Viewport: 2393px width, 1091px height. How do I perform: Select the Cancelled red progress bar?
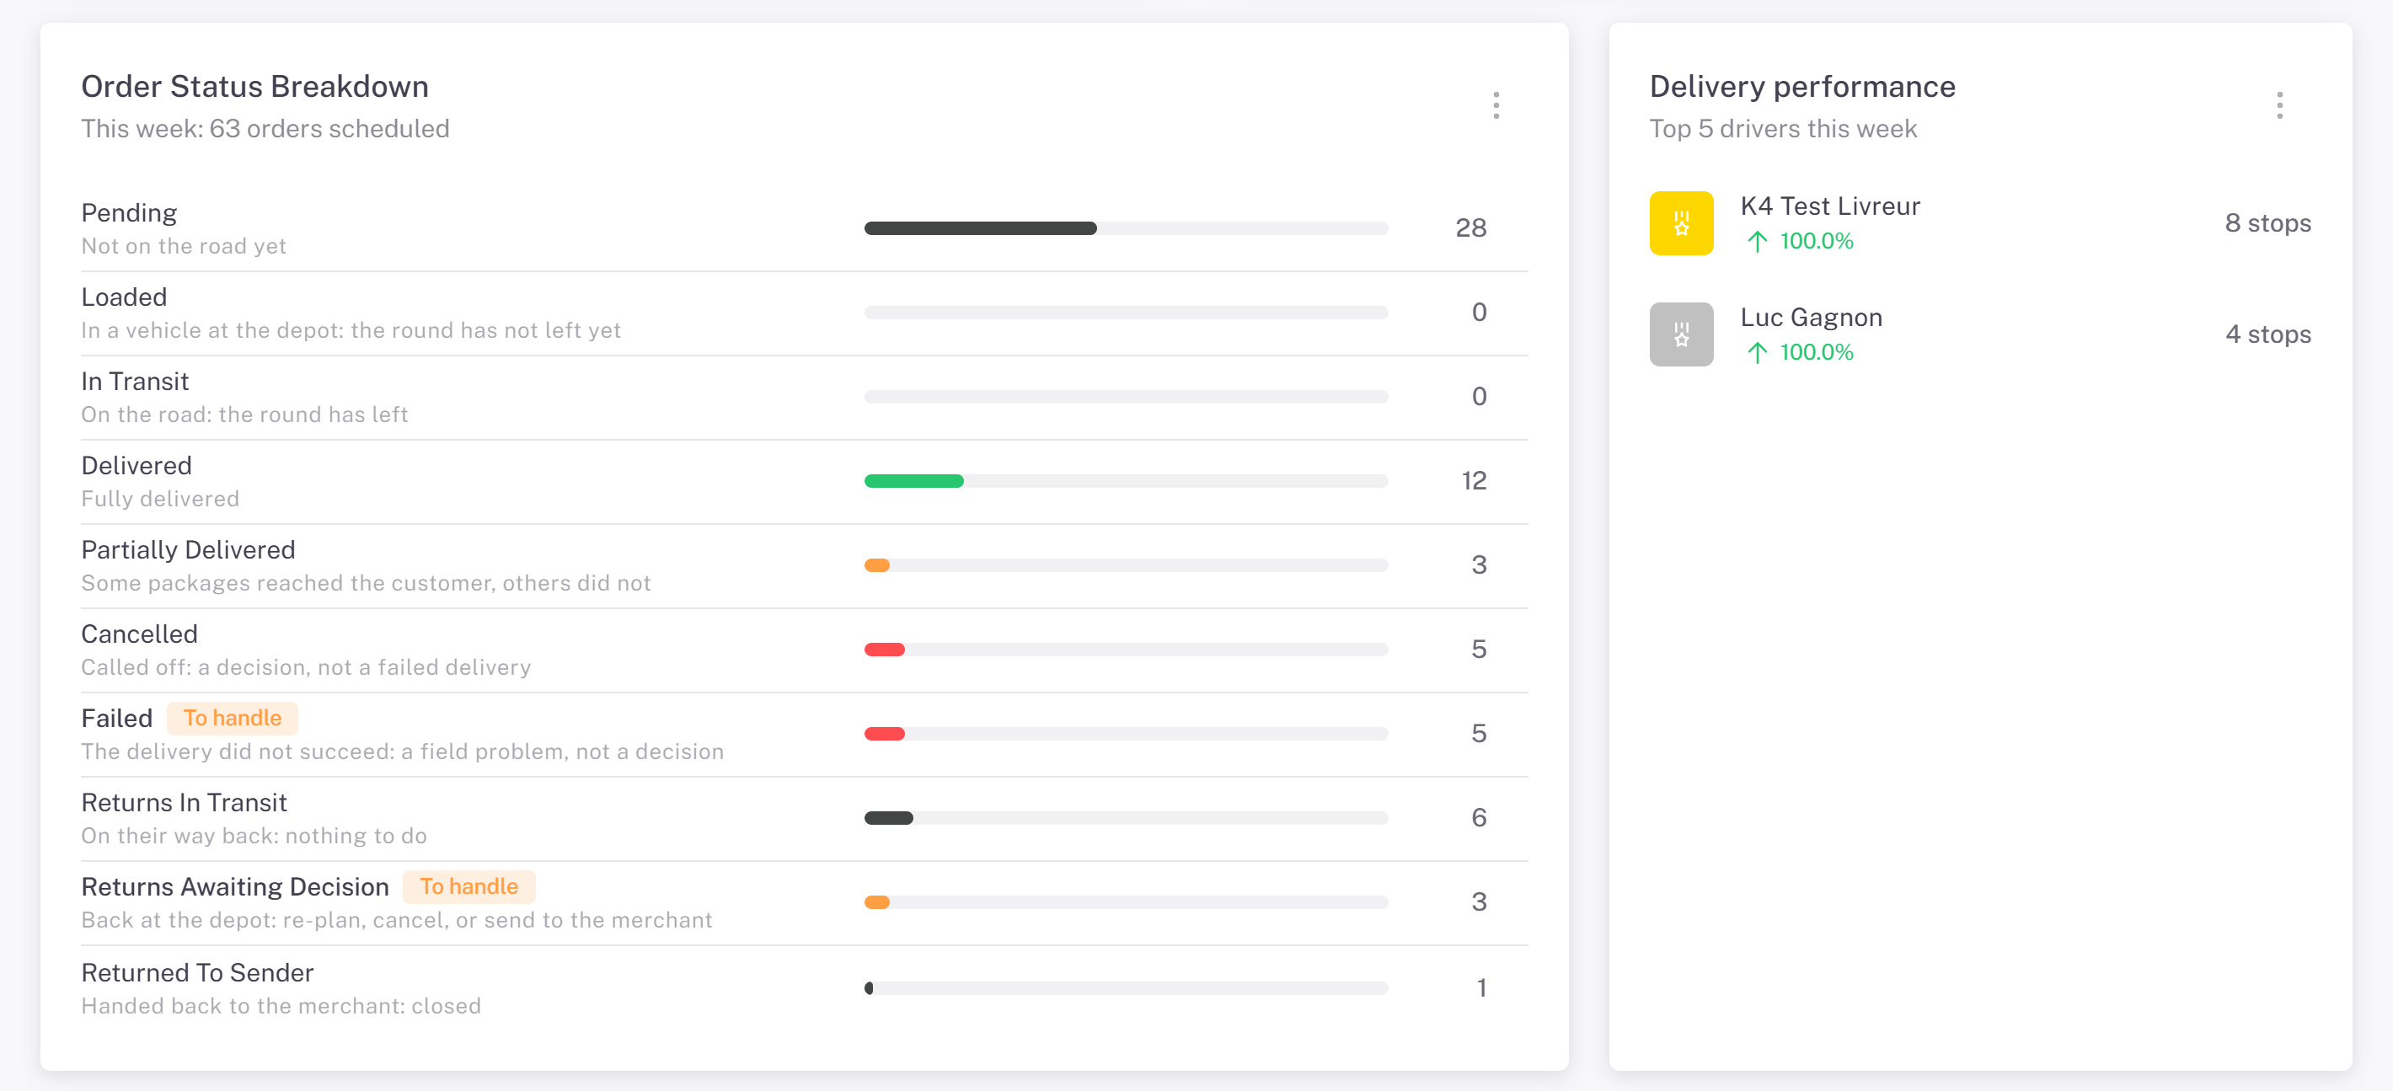click(1125, 650)
